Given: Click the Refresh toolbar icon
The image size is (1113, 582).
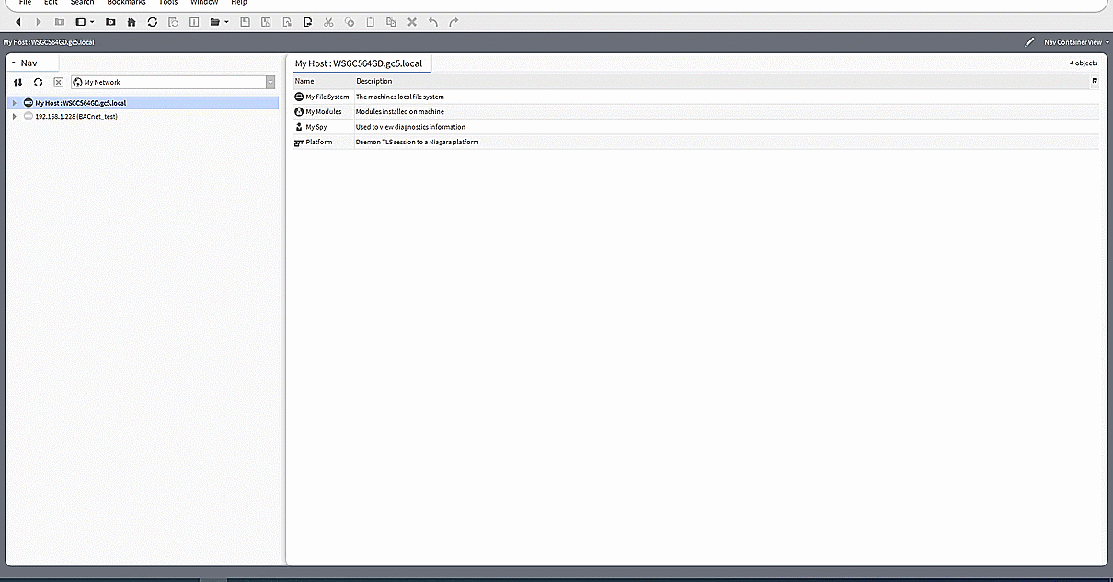Looking at the screenshot, I should (x=153, y=21).
